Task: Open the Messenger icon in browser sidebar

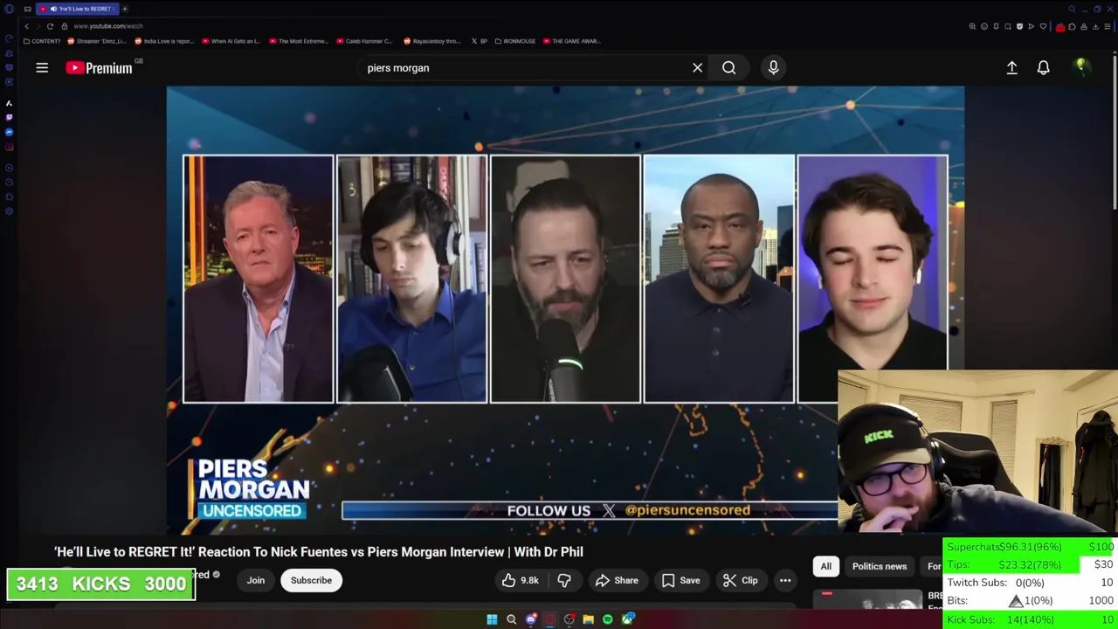Action: (9, 132)
